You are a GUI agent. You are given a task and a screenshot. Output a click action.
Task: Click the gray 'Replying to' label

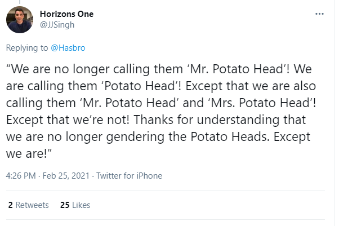pos(27,48)
